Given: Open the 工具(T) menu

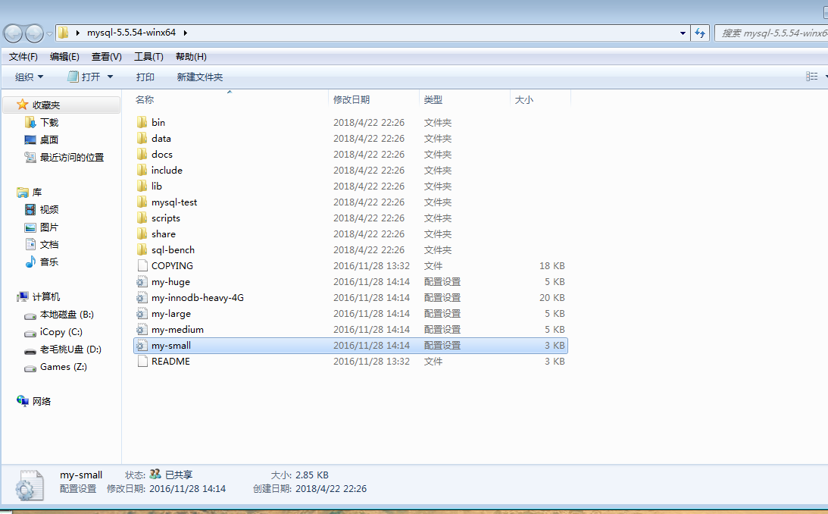Looking at the screenshot, I should [148, 57].
